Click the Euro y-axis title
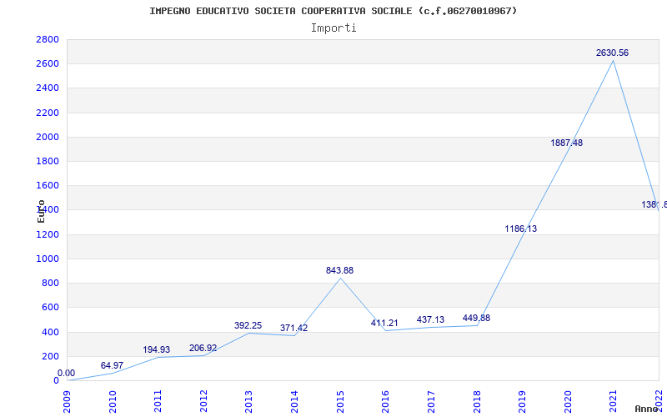This screenshot has width=667, height=417. 41,211
